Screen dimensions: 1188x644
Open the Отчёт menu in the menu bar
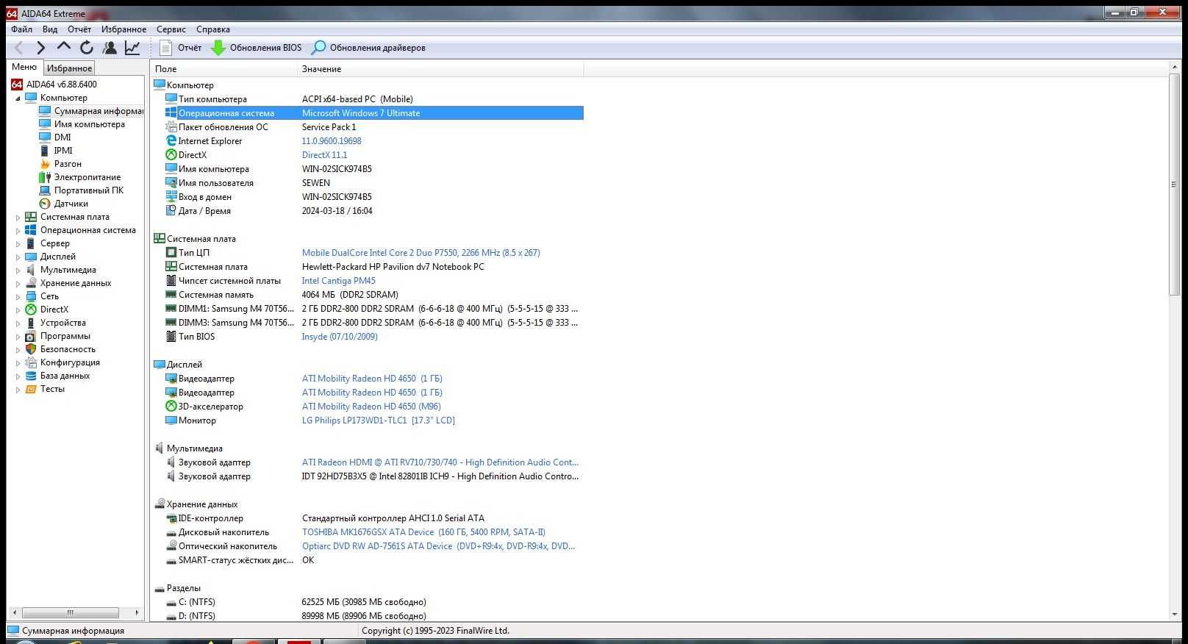[x=79, y=29]
